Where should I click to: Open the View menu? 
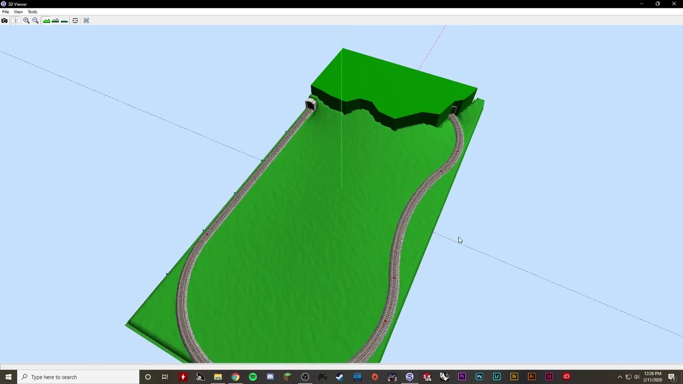pyautogui.click(x=18, y=12)
